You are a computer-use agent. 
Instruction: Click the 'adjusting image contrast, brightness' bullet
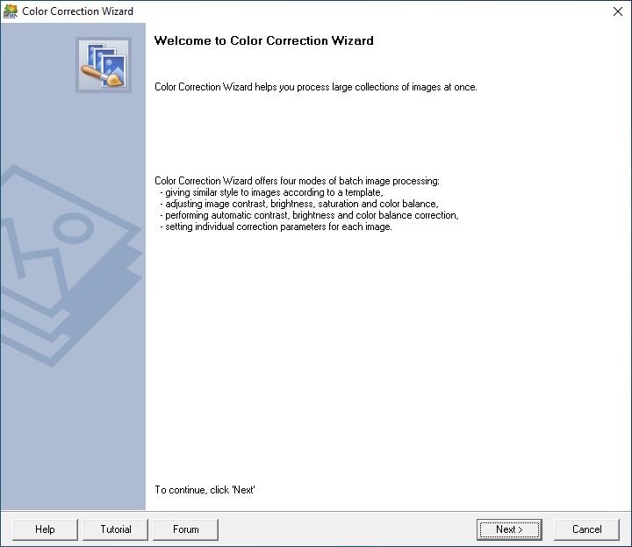299,204
